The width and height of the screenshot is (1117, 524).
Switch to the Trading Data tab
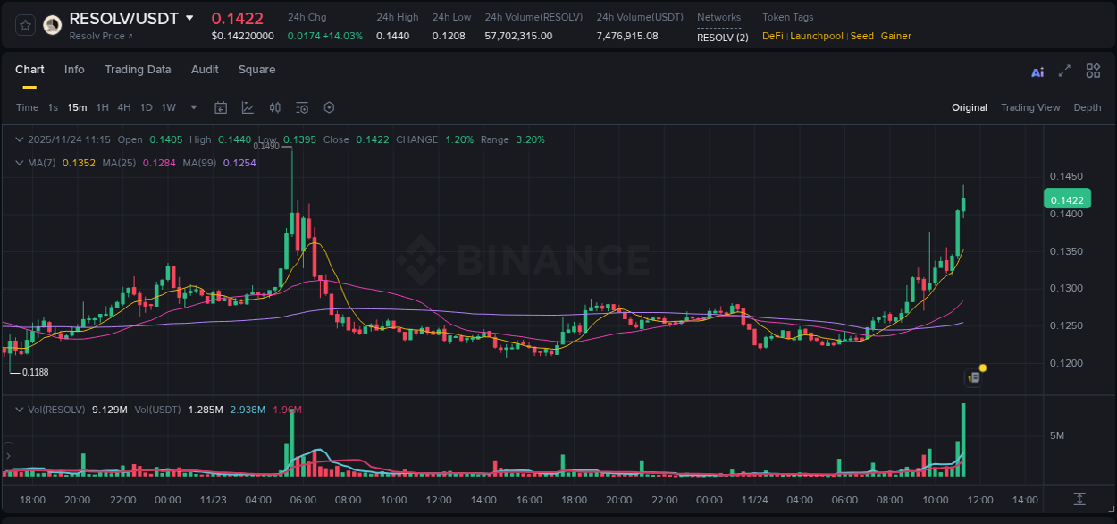point(138,70)
